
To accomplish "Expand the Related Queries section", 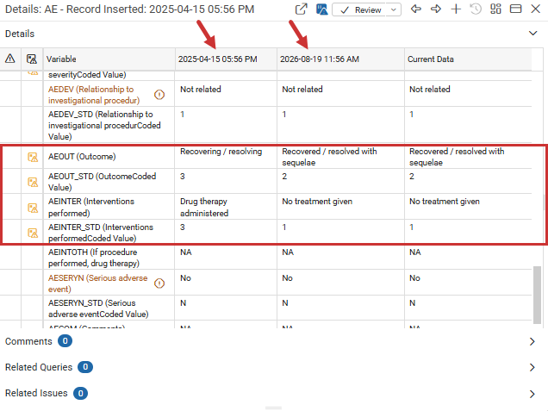I will 532,367.
